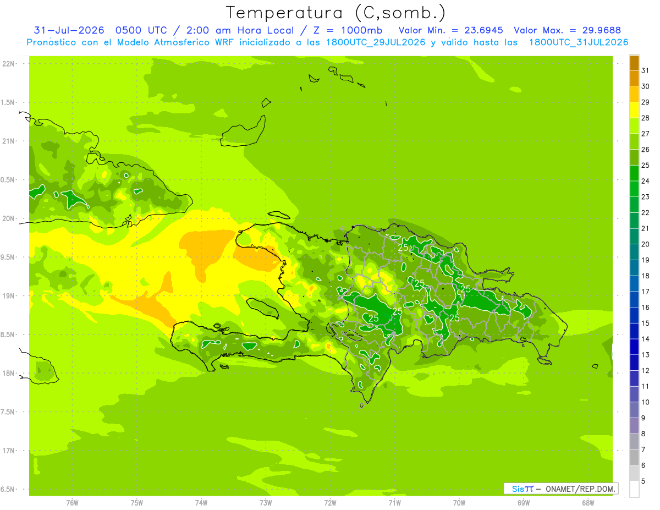
Task: Click the title 'Temperatura (C,somb.)'
Action: click(x=335, y=13)
